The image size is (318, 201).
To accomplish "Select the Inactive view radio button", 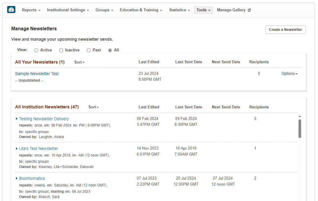I will 61,50.
